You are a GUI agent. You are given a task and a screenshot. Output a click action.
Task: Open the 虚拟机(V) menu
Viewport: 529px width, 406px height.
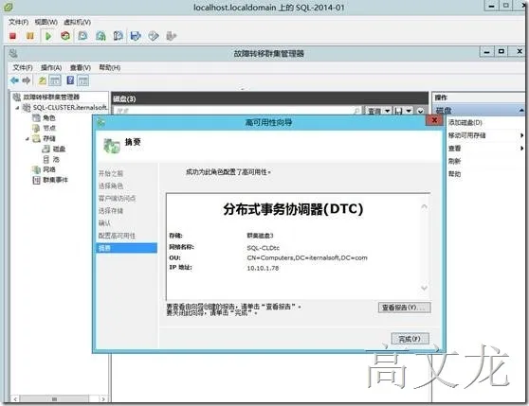tap(77, 22)
